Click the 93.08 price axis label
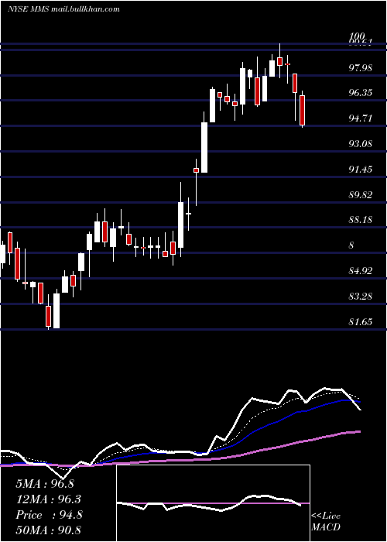The height and width of the screenshot is (542, 387). coord(361,144)
